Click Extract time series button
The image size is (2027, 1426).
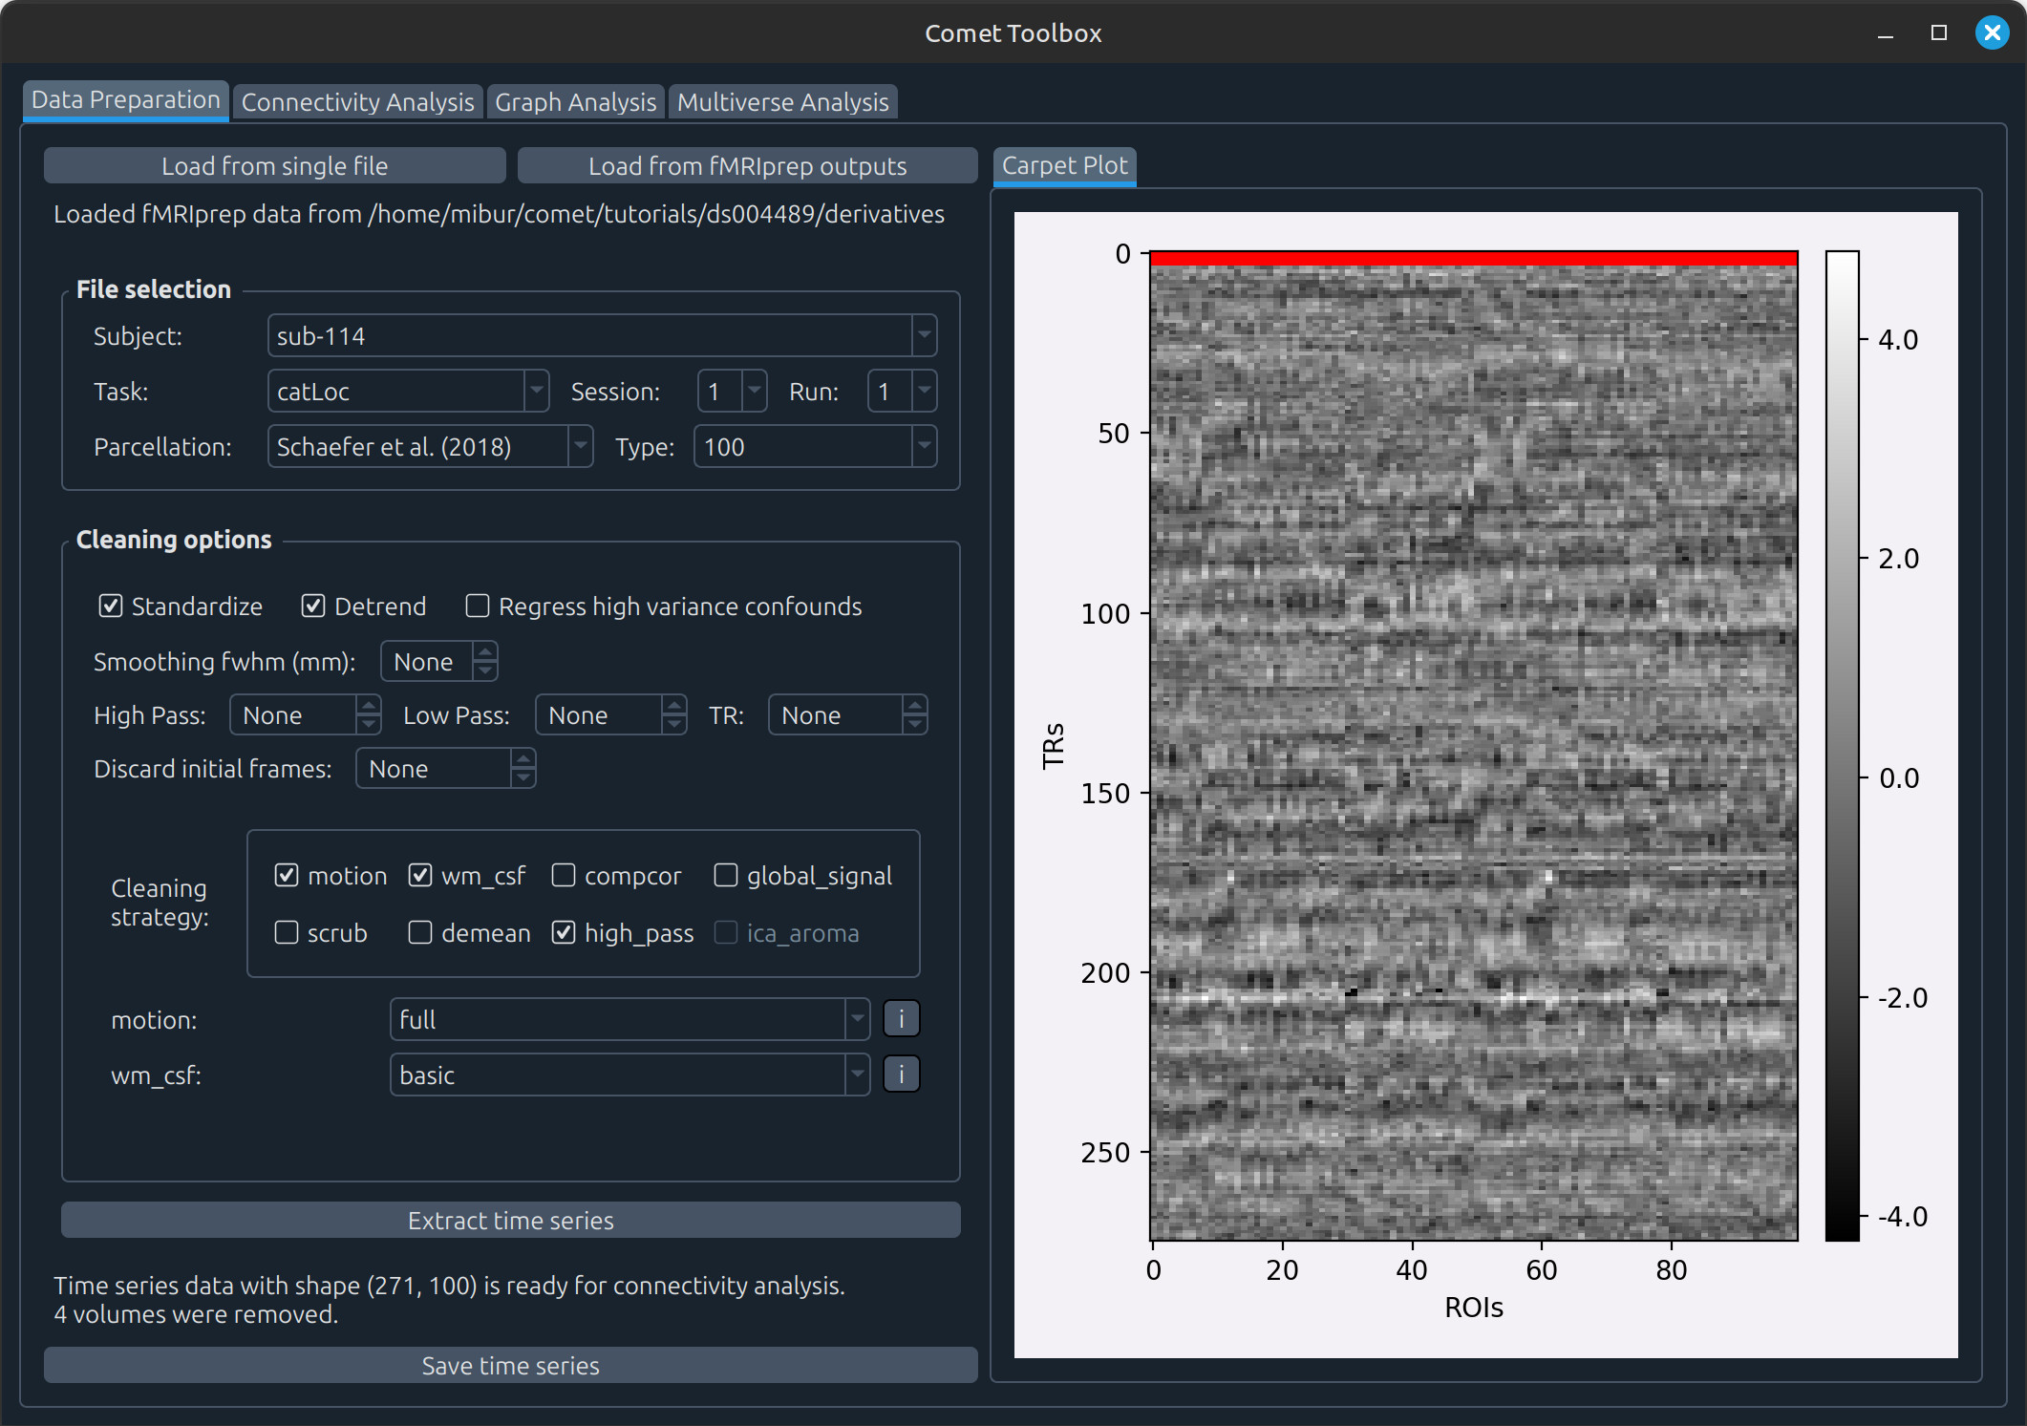pyautogui.click(x=510, y=1221)
